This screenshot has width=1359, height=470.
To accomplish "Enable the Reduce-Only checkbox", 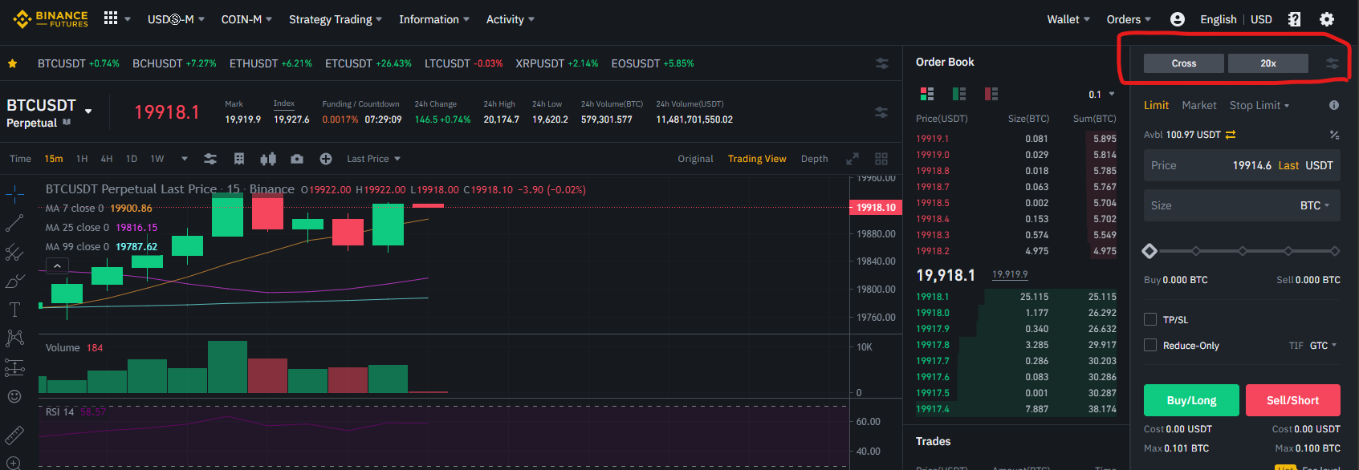I will [x=1150, y=345].
